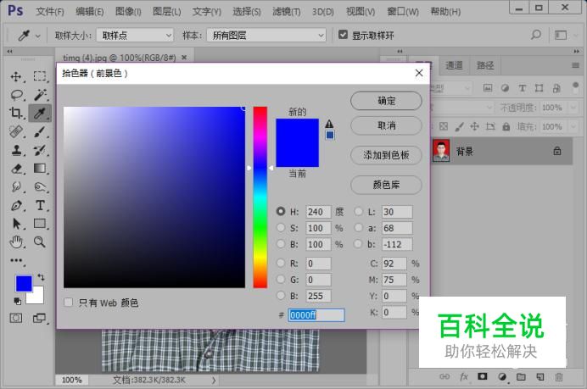Screen dimensions: 587x389
Task: Change the screen mode
Action: pyautogui.click(x=39, y=319)
